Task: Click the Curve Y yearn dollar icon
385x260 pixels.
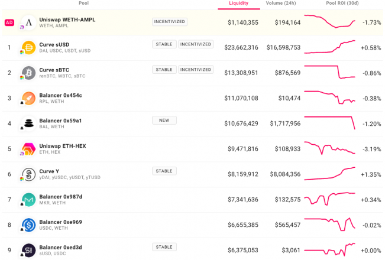Action: pos(29,174)
